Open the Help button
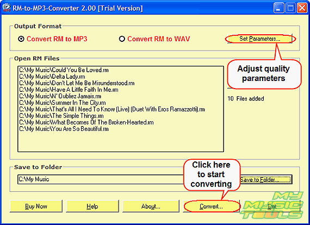The height and width of the screenshot is (225, 310). (92, 206)
